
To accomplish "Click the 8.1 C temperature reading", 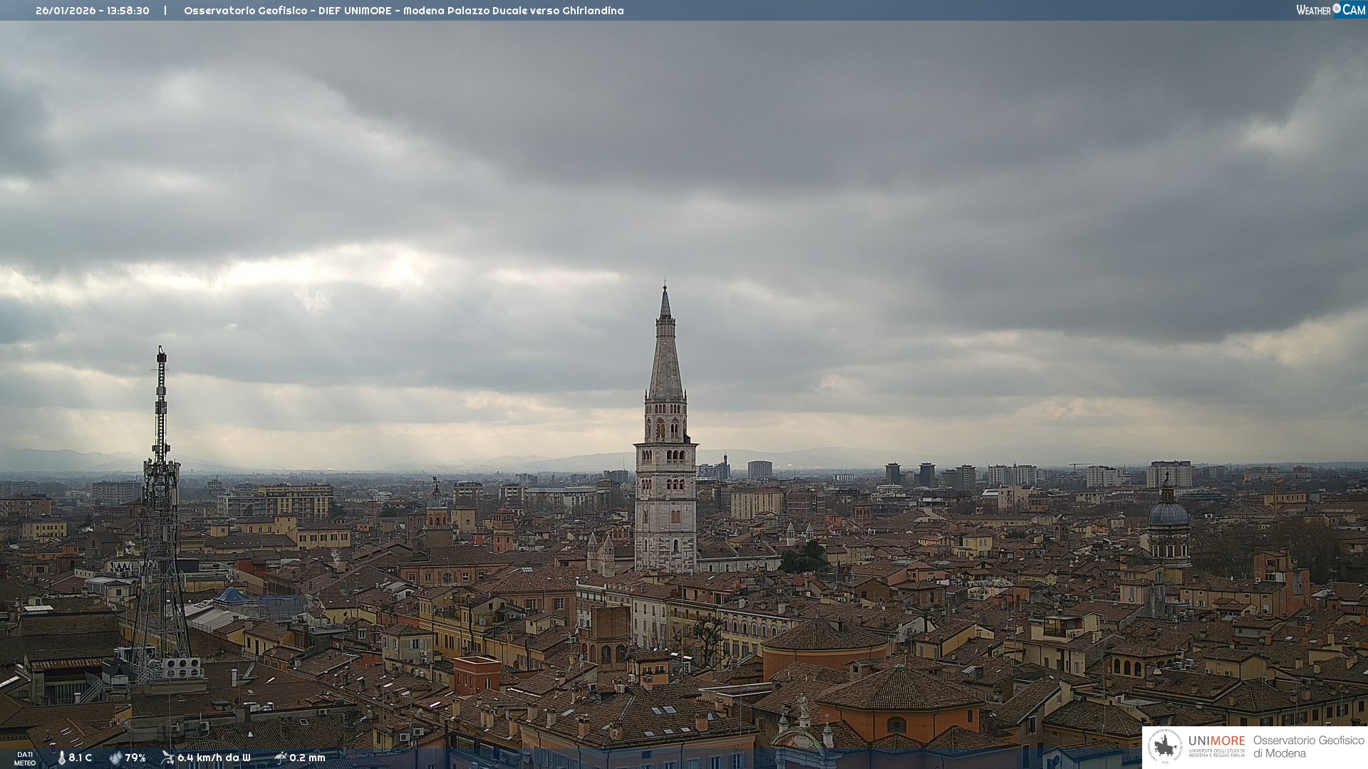I will click(x=80, y=758).
